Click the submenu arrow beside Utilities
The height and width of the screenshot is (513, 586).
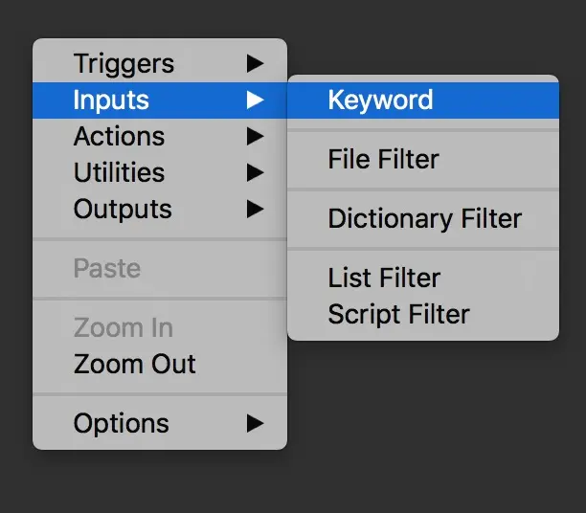point(255,173)
